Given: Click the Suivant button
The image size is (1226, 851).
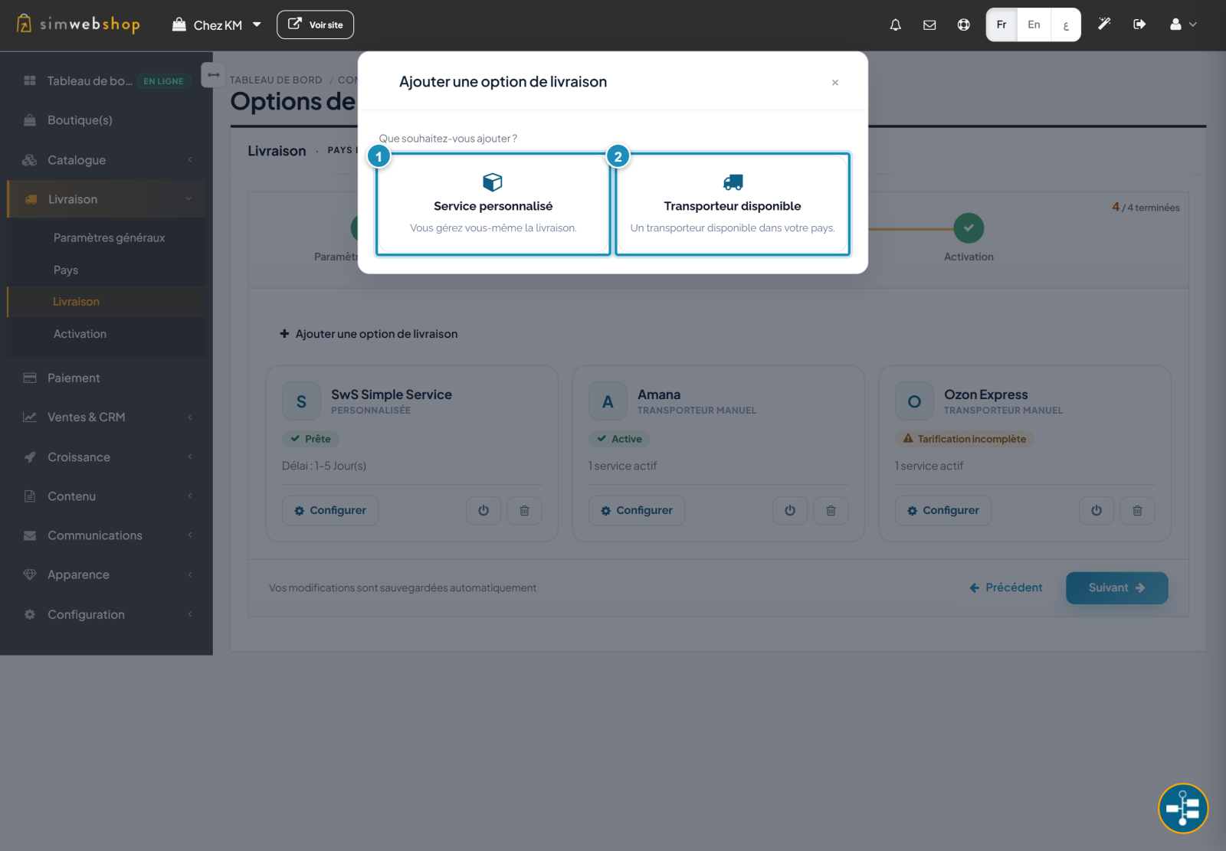Looking at the screenshot, I should 1116,588.
